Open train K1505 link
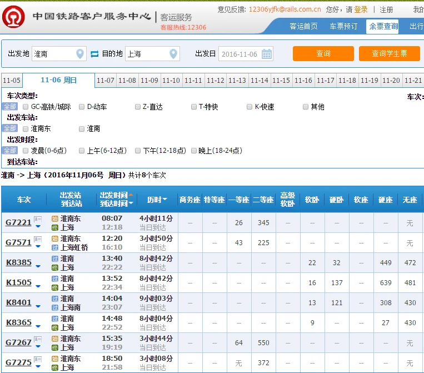The image size is (424, 373). click(19, 282)
